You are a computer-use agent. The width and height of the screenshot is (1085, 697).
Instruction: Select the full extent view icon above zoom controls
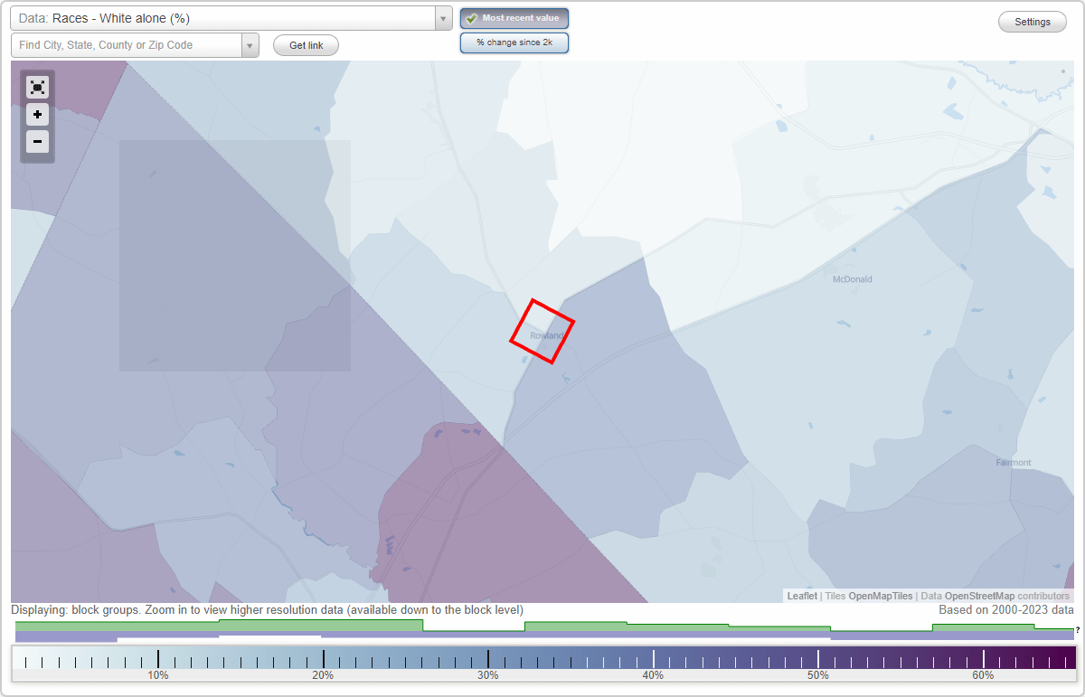(x=37, y=87)
